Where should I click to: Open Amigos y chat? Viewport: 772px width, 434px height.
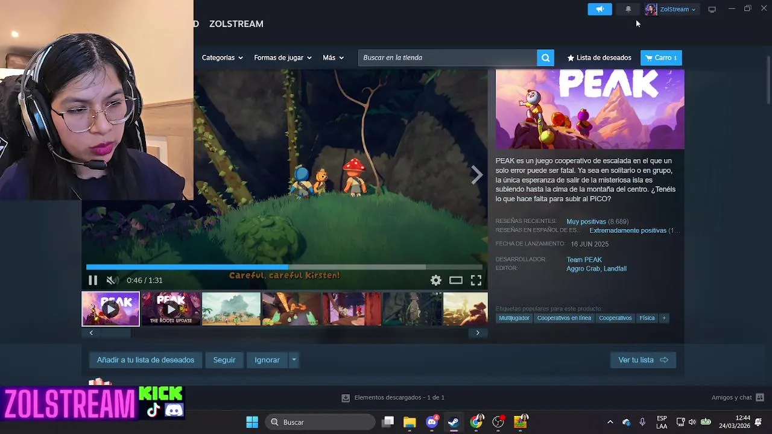point(738,397)
